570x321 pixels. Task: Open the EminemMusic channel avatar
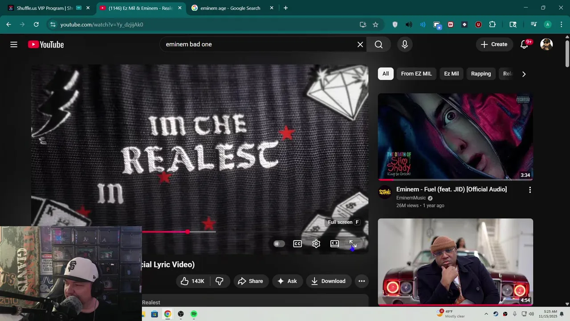[385, 193]
